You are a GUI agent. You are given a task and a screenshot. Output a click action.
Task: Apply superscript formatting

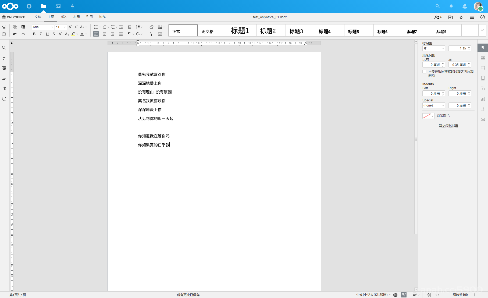(60, 34)
